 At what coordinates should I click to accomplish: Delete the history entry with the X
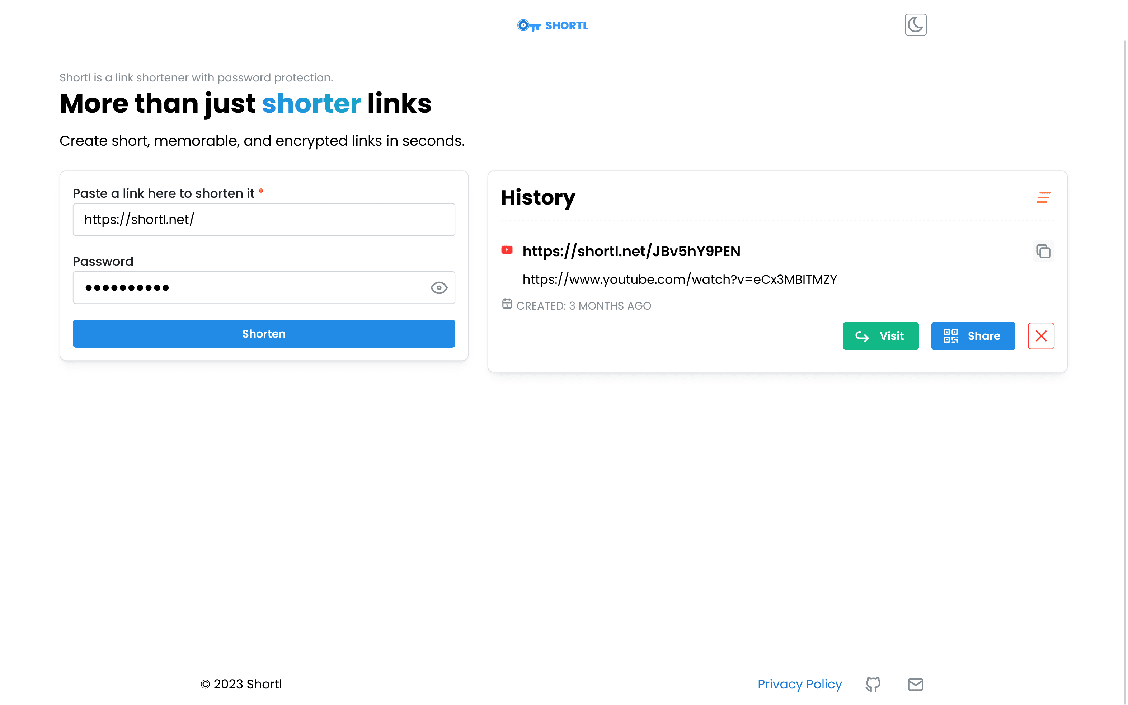(x=1041, y=336)
